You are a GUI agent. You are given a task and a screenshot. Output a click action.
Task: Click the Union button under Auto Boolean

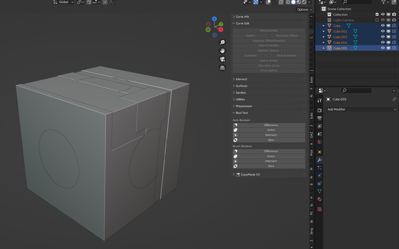click(271, 130)
